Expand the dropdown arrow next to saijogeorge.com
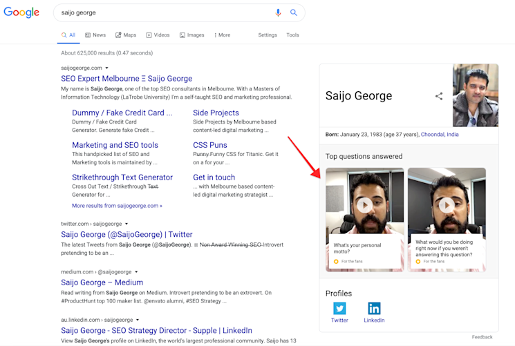This screenshot has width=515, height=346. [106, 68]
